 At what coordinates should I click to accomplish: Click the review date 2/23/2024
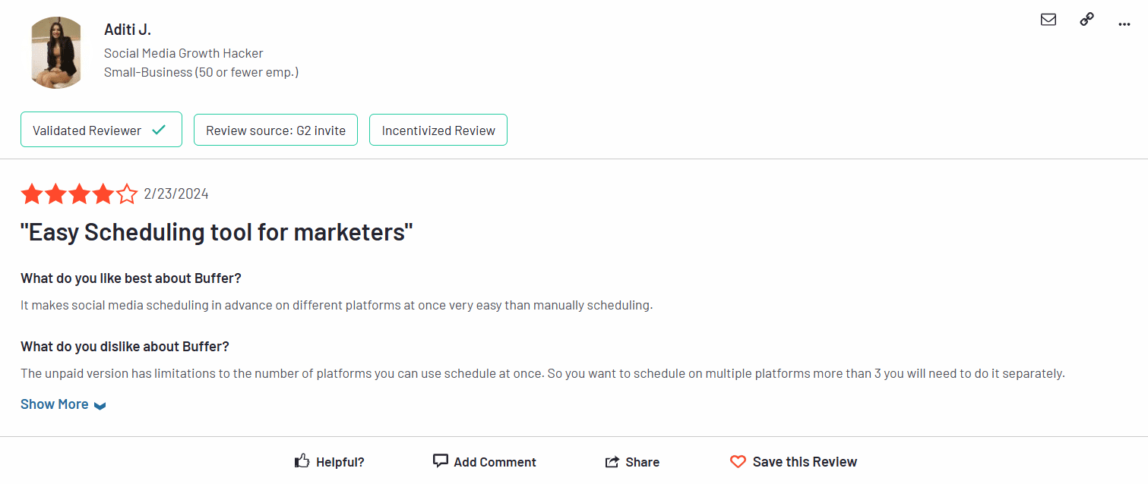tap(176, 194)
